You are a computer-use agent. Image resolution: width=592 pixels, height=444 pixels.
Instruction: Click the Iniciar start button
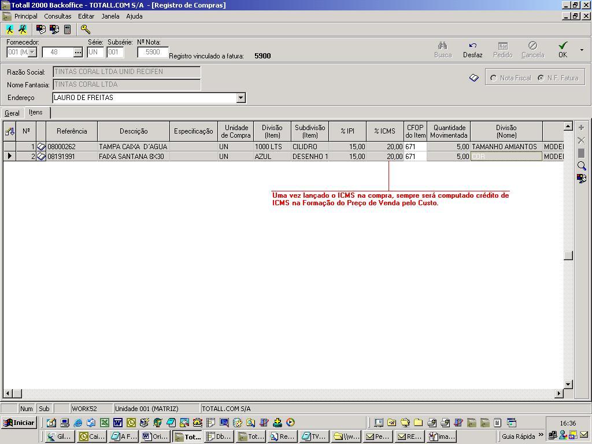pos(19,423)
